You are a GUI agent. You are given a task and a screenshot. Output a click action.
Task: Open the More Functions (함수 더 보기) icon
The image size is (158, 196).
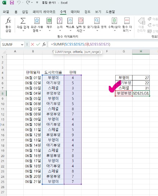[127, 21]
